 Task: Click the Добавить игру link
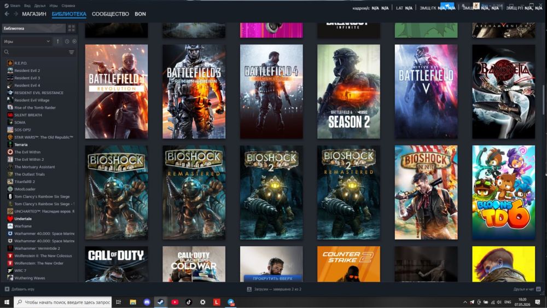(x=20, y=289)
